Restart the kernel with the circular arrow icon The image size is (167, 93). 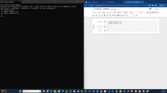121,16
